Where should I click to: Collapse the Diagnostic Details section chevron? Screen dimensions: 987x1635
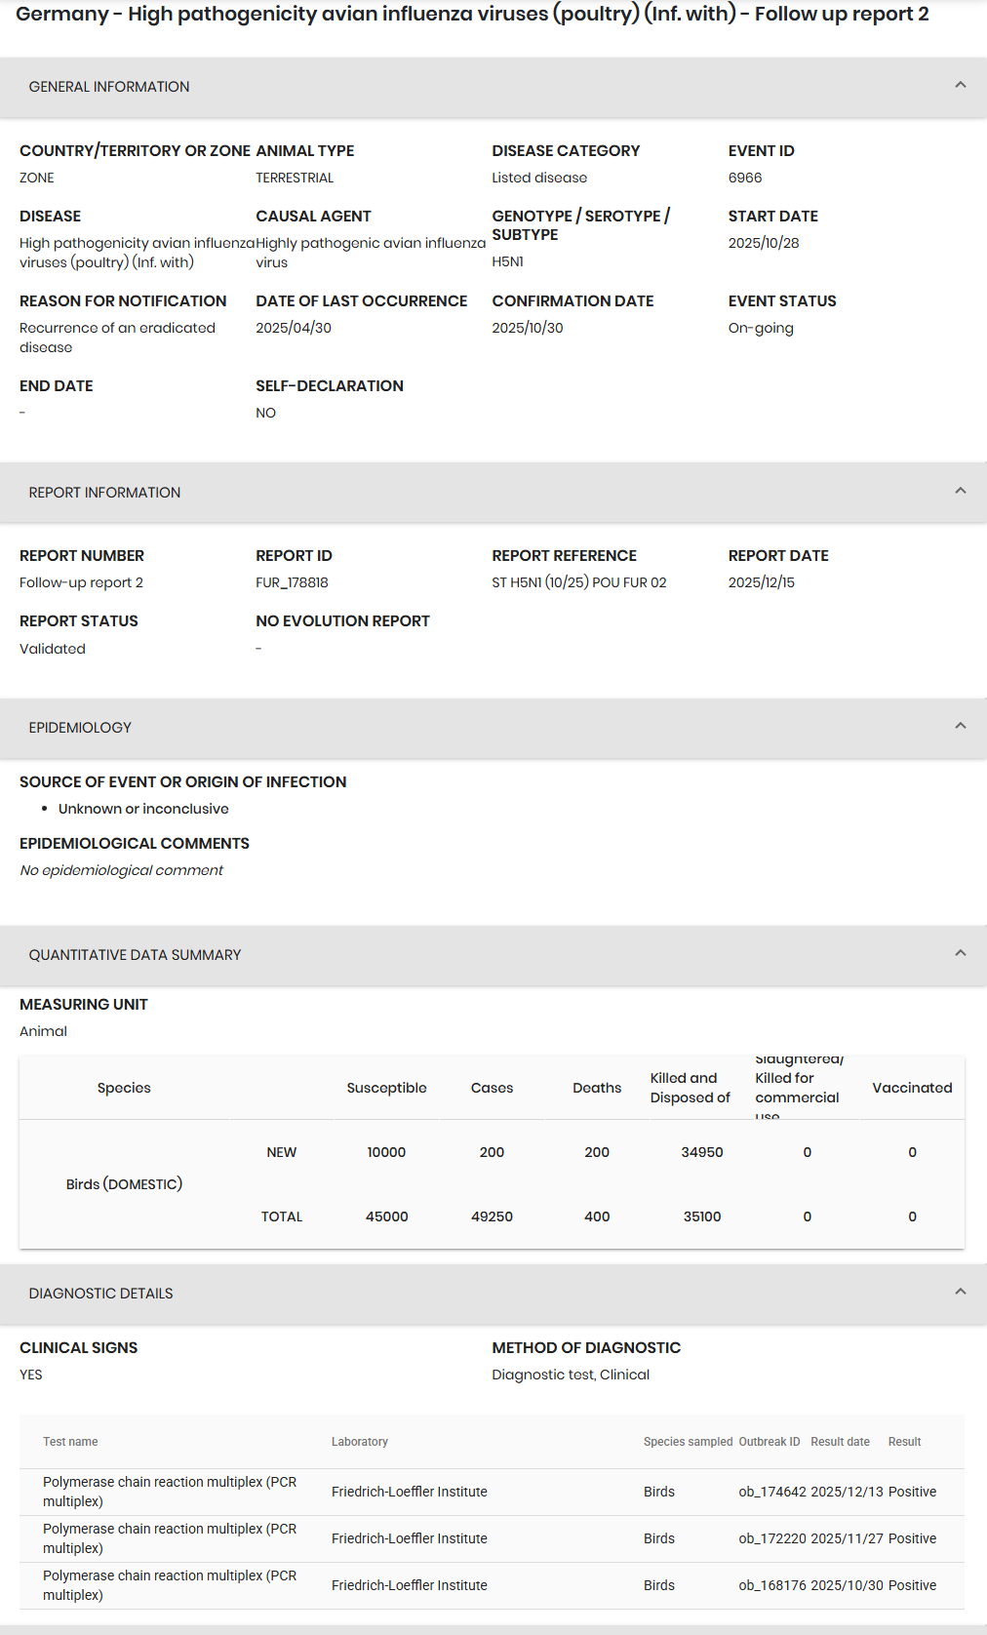961,1293
